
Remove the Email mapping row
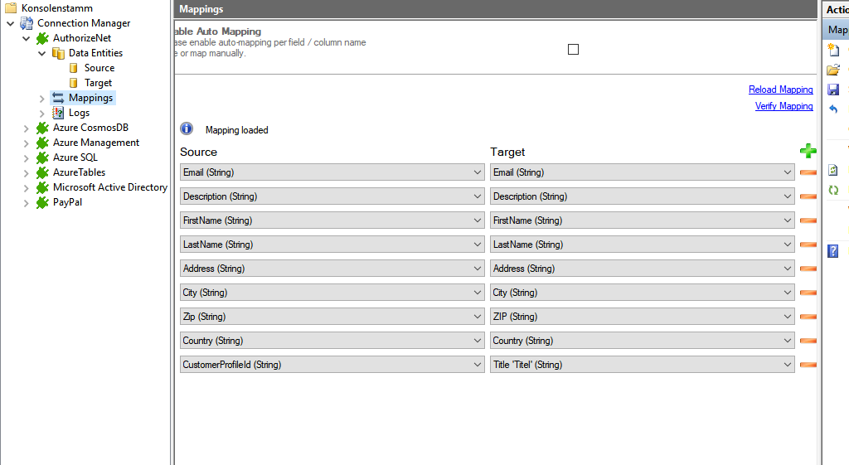click(808, 172)
